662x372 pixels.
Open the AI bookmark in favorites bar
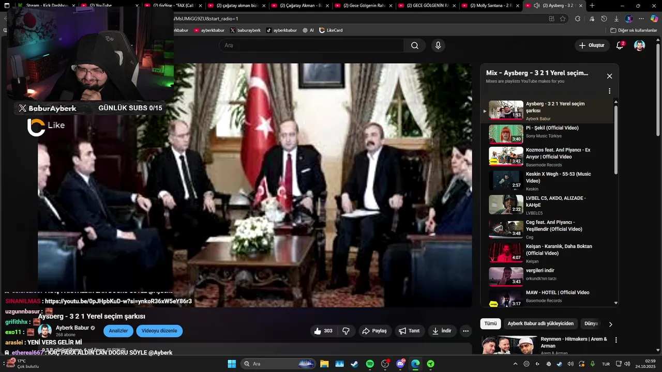pos(308,30)
